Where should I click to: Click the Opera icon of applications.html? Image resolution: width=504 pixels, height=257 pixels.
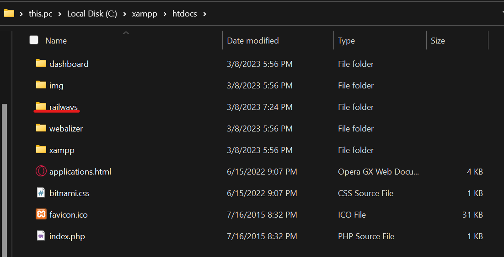click(41, 171)
